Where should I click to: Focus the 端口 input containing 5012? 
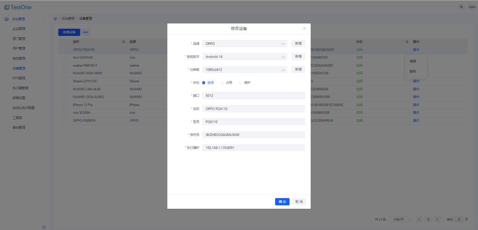pyautogui.click(x=254, y=96)
